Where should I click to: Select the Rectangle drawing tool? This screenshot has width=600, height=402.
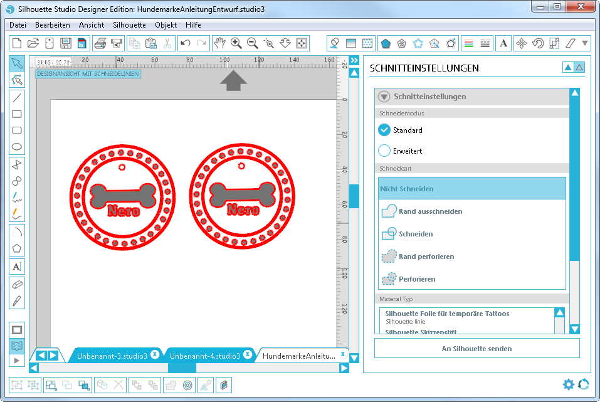tap(17, 114)
